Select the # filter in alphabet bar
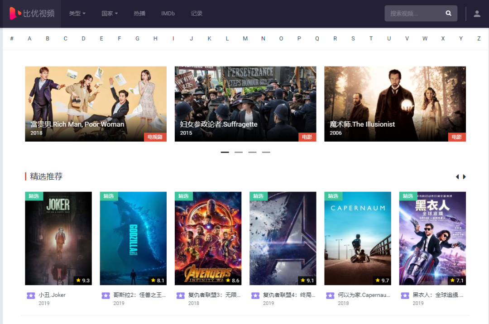The height and width of the screenshot is (324, 489). (x=12, y=38)
